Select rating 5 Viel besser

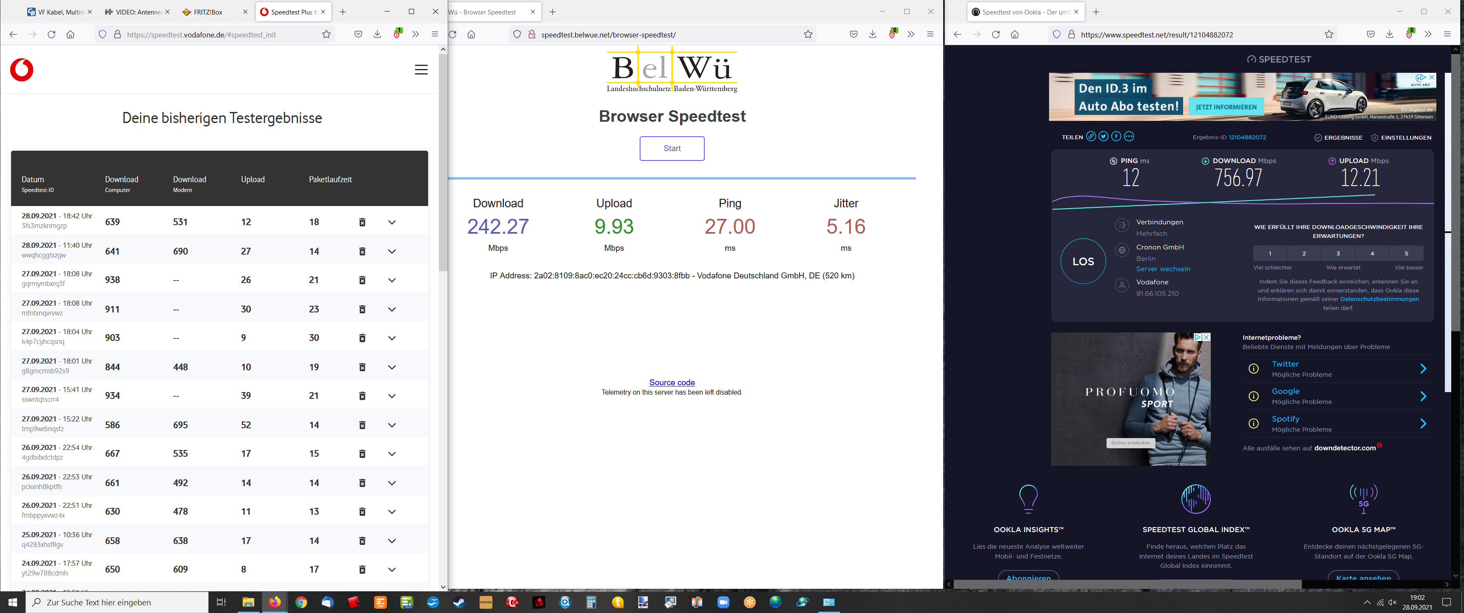pyautogui.click(x=1406, y=254)
